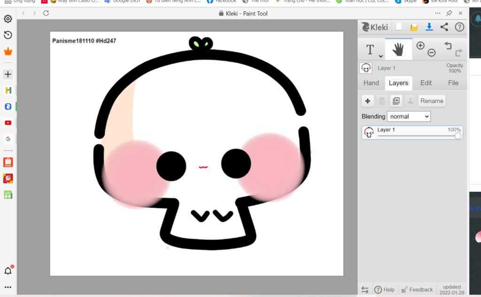Screen dimensions: 481x297
Task: Click the updated 2022-01-28 text
Action: 451,289
